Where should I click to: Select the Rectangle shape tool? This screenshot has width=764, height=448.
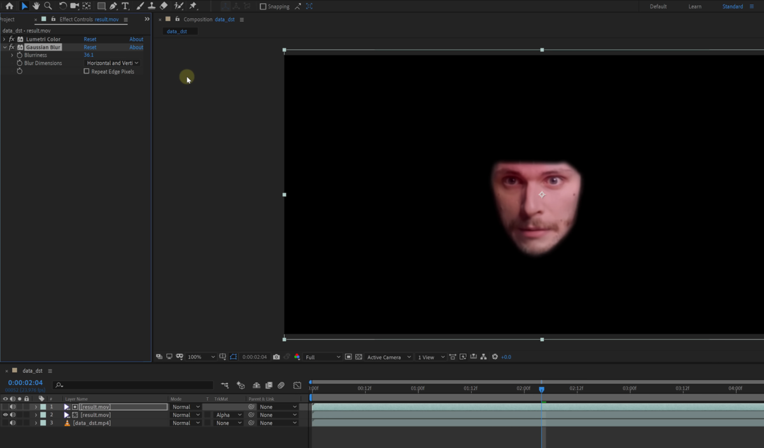point(101,6)
